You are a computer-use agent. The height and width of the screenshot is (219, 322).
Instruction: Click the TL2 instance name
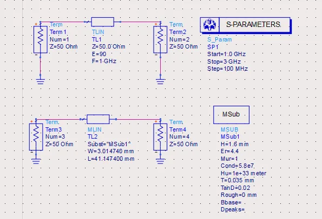[93, 136]
